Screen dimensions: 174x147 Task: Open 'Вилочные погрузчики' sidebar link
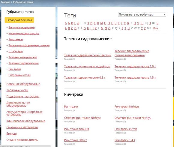coord(22,28)
